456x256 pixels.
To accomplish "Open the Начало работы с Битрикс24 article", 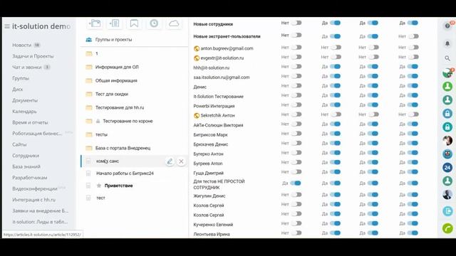I will [x=125, y=174].
